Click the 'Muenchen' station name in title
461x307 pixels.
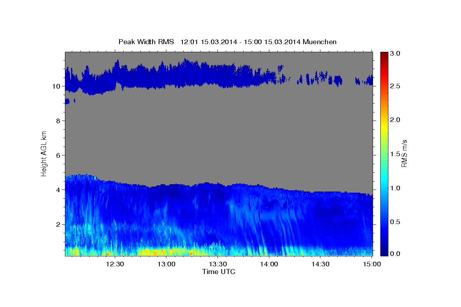pyautogui.click(x=320, y=41)
